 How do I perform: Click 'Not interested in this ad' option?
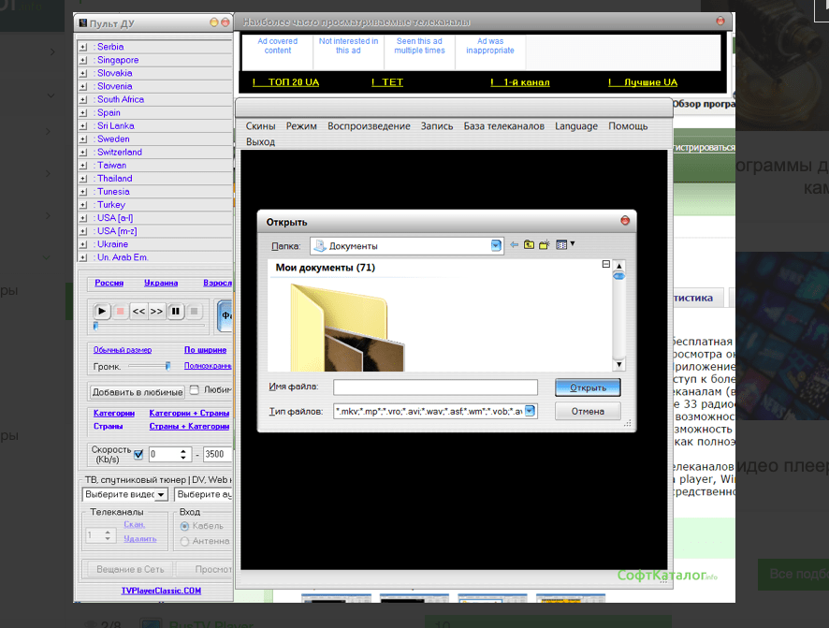[x=348, y=46]
